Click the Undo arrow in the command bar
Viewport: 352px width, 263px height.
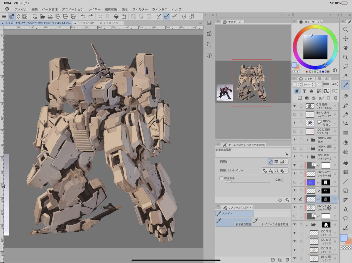pos(83,17)
